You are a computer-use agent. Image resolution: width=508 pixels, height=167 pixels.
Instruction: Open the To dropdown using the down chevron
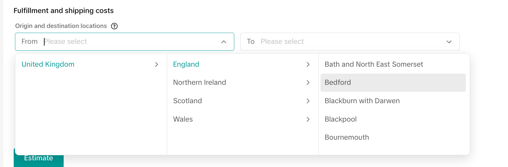[449, 42]
